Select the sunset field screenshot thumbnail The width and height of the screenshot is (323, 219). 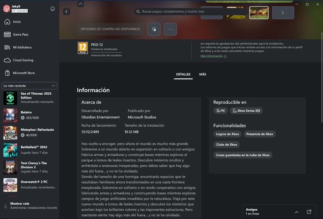[x=236, y=13]
